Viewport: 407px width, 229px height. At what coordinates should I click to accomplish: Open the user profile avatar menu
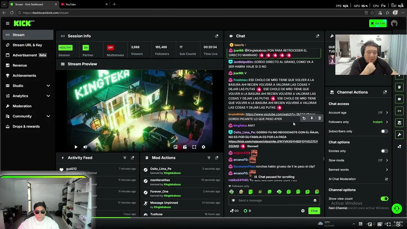(x=394, y=23)
